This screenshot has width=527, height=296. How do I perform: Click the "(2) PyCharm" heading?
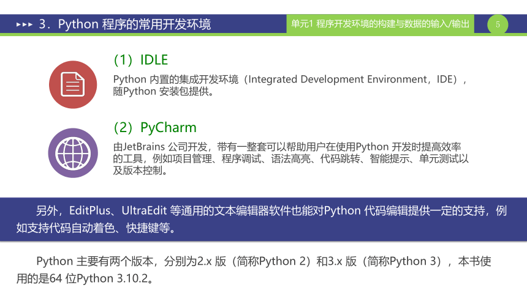coord(155,128)
